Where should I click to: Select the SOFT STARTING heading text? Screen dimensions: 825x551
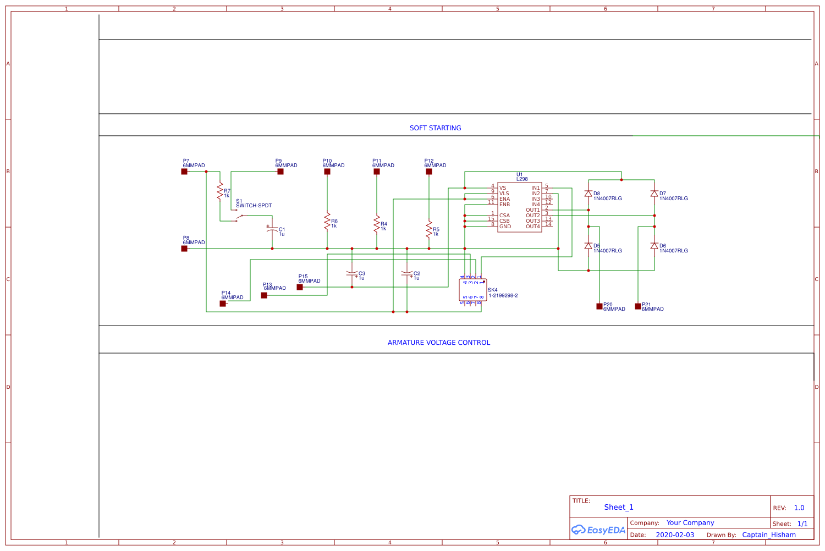[x=435, y=128]
